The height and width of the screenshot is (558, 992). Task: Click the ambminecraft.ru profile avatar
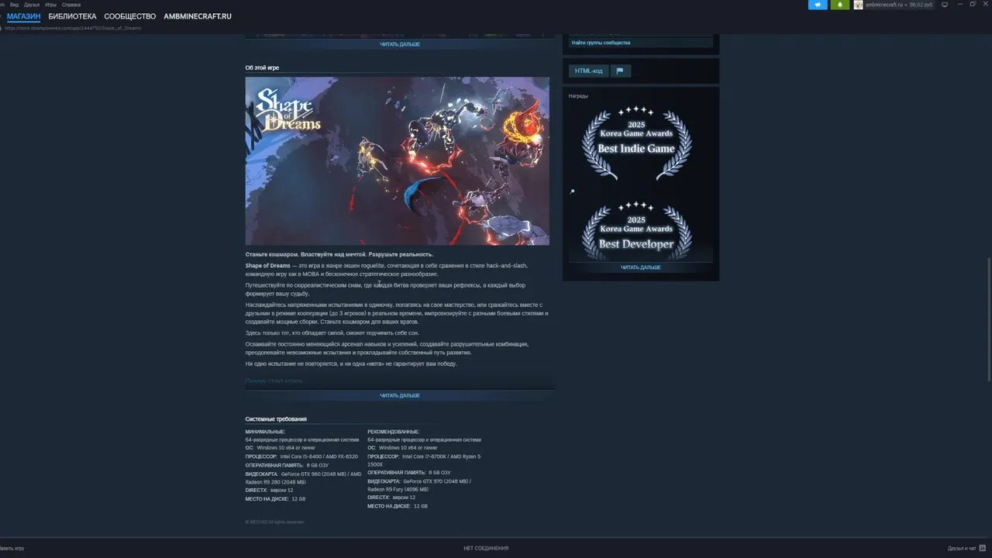[x=858, y=5]
